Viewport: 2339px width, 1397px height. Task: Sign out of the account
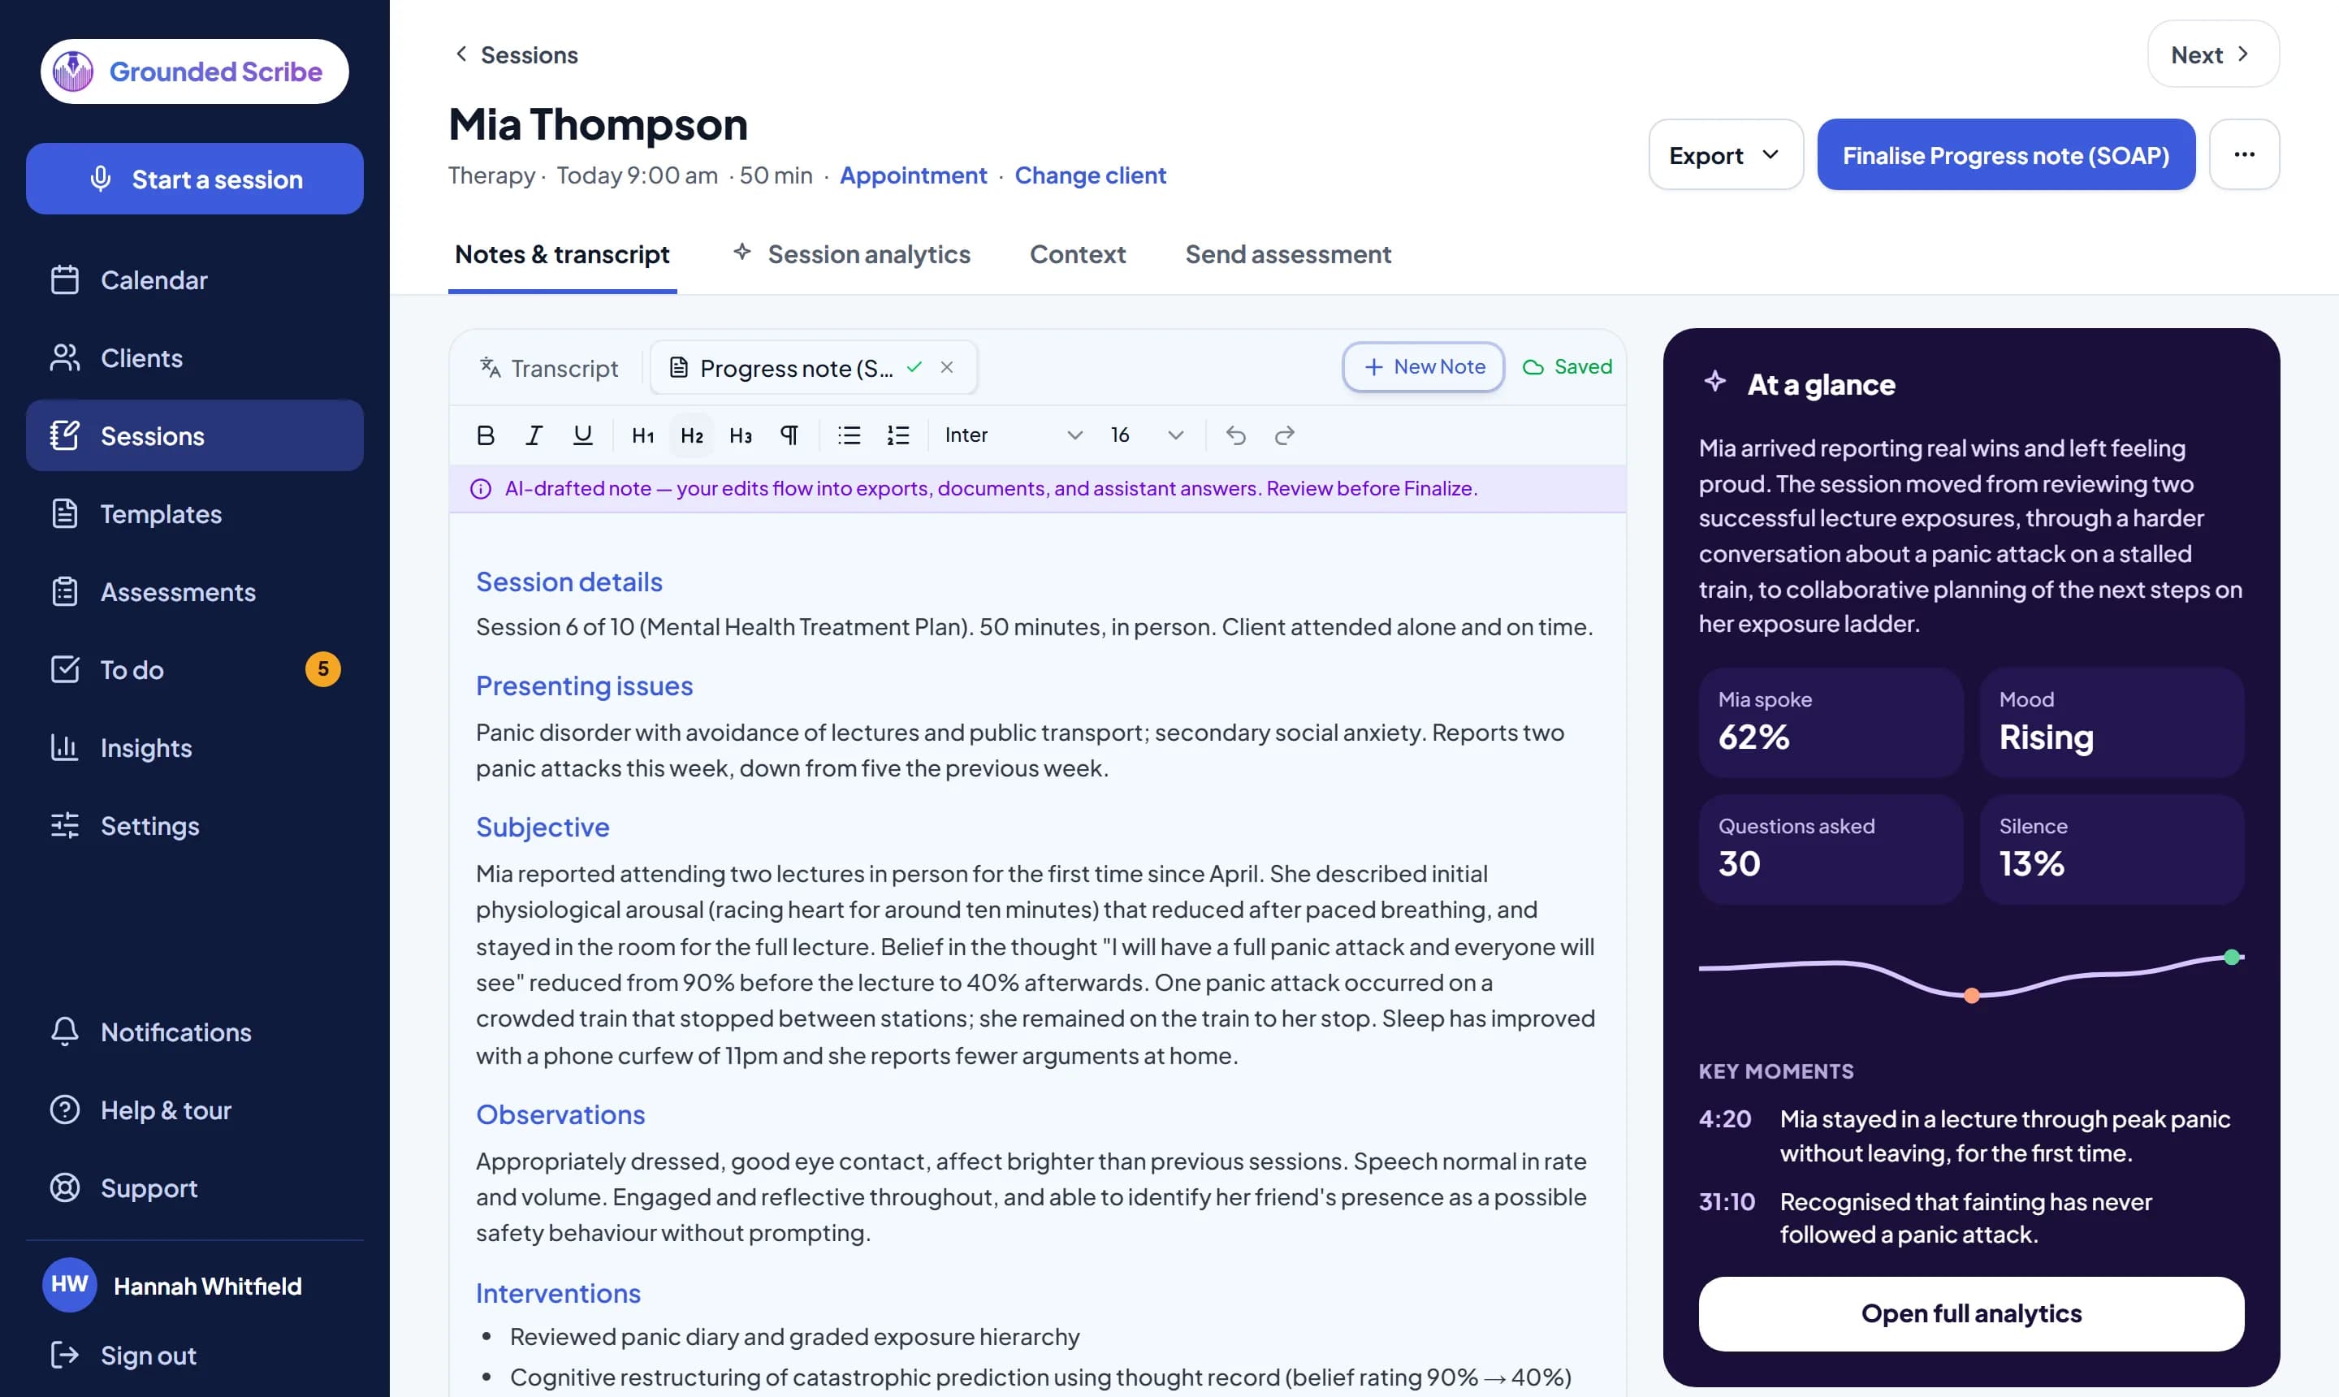click(195, 1356)
